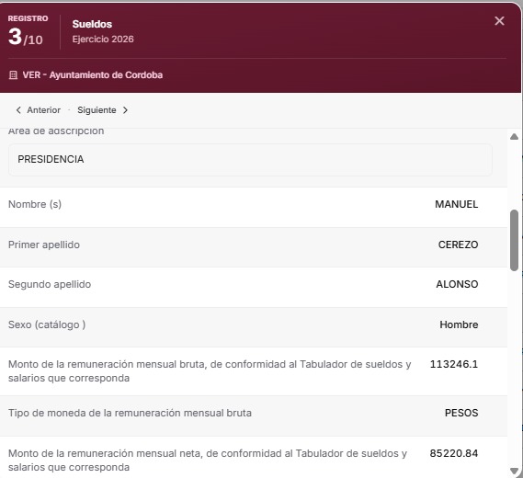The width and height of the screenshot is (523, 478).
Task: Go to the Anterior record
Action: pos(38,110)
